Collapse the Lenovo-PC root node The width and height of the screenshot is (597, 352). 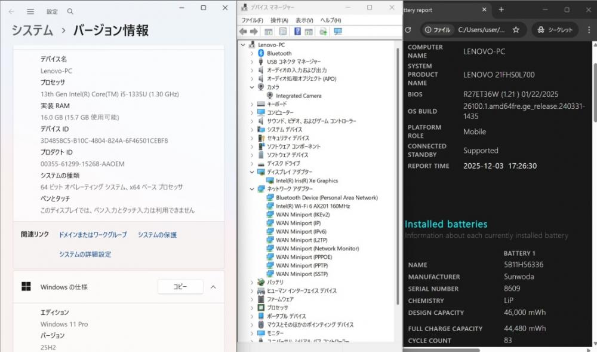pos(243,45)
